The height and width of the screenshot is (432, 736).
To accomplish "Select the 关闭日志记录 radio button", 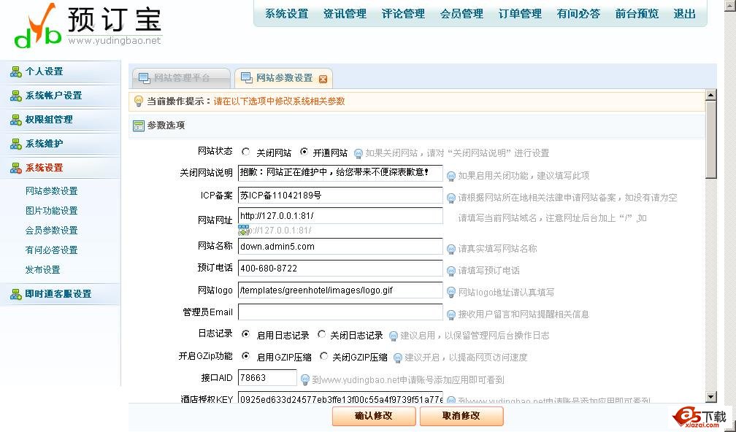I will pyautogui.click(x=321, y=334).
